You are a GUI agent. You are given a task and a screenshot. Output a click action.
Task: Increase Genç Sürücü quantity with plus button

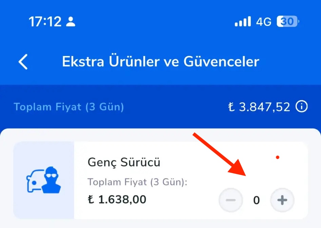[282, 200]
